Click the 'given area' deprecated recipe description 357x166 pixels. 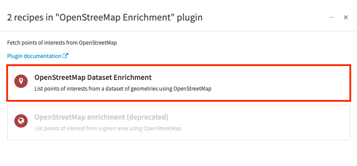(108, 129)
